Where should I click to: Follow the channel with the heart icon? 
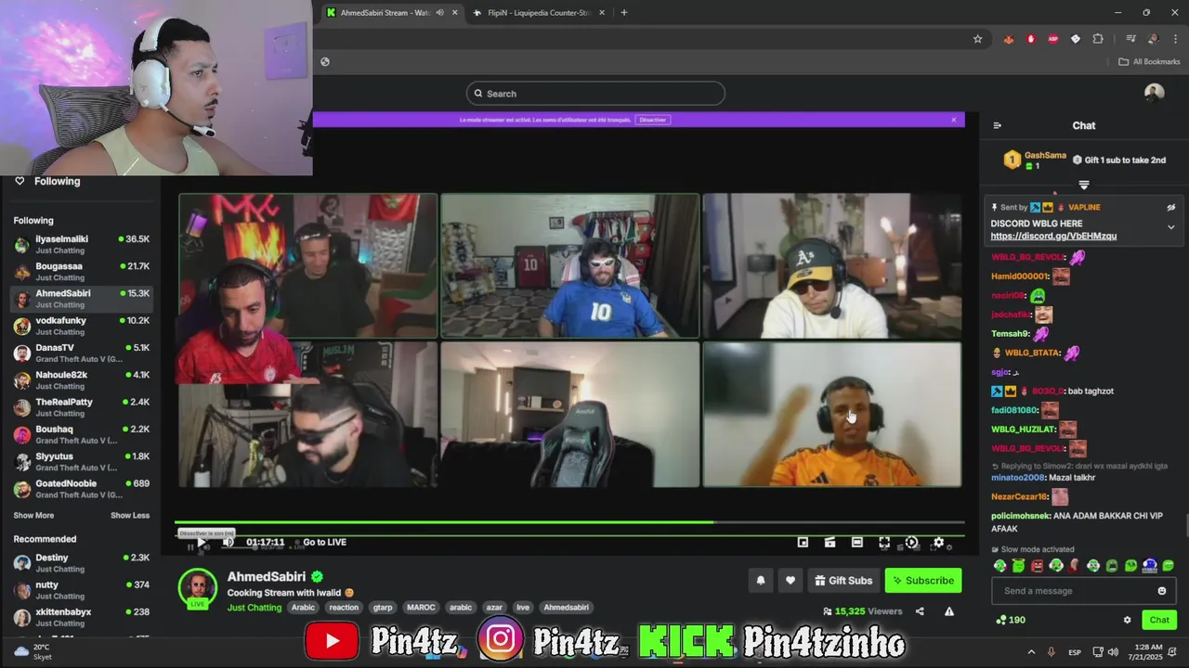coord(790,581)
